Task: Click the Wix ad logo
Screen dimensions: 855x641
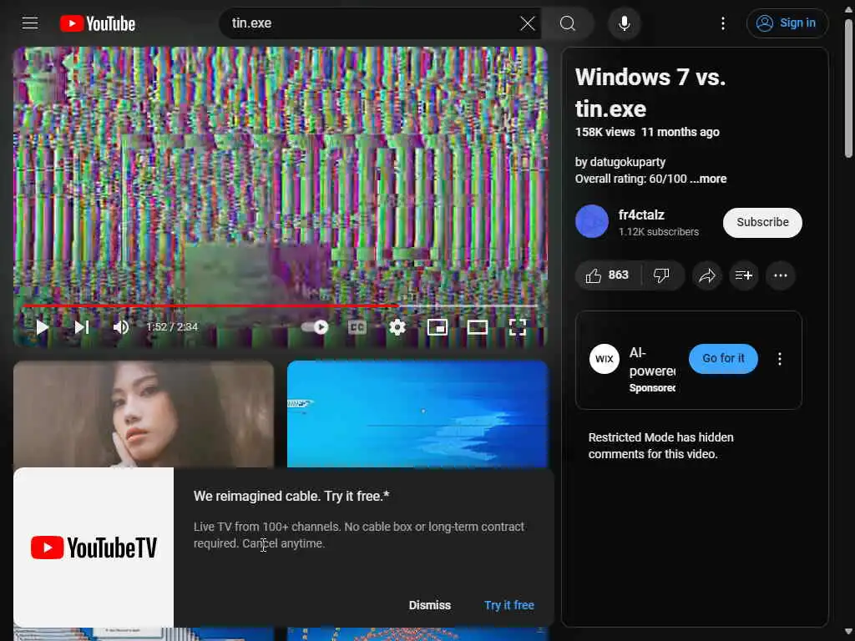Action: (x=605, y=359)
